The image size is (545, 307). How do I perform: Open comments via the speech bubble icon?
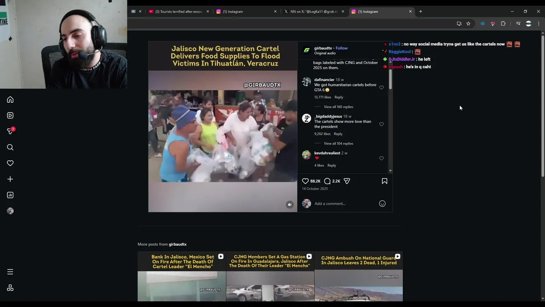(327, 181)
